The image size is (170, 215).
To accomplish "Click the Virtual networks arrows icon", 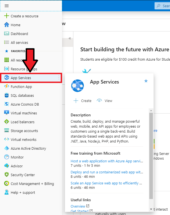I will click(x=6, y=139).
